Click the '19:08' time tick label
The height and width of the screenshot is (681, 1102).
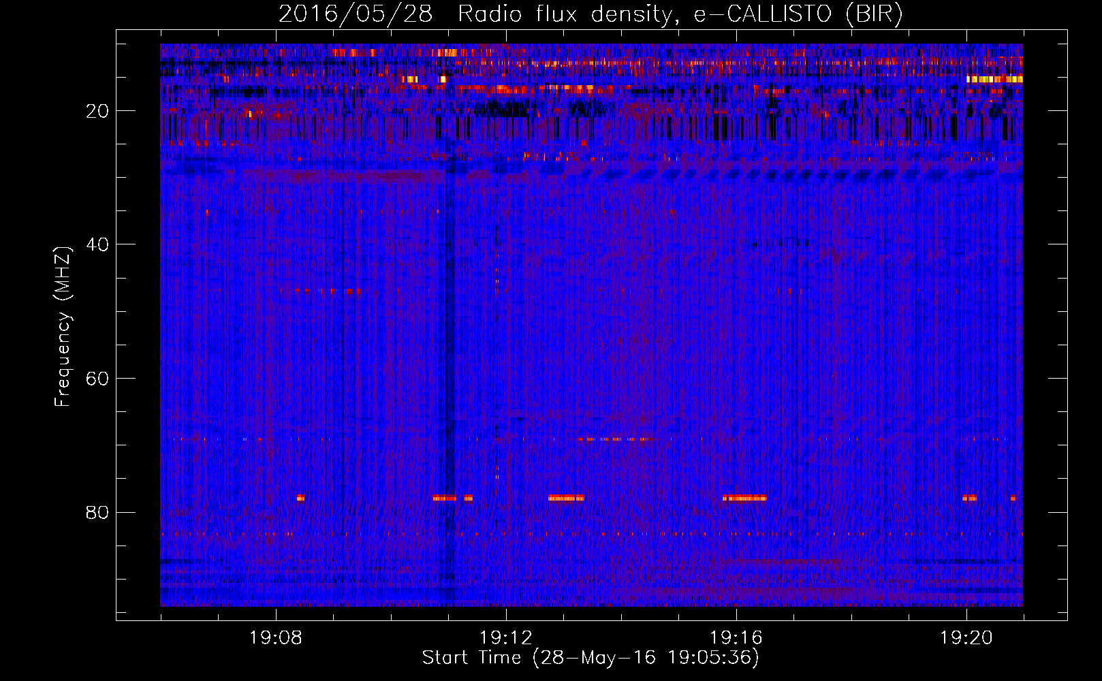pos(276,638)
